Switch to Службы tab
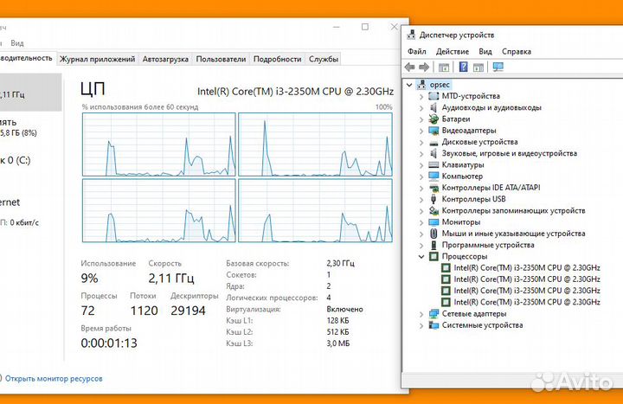 tap(324, 59)
